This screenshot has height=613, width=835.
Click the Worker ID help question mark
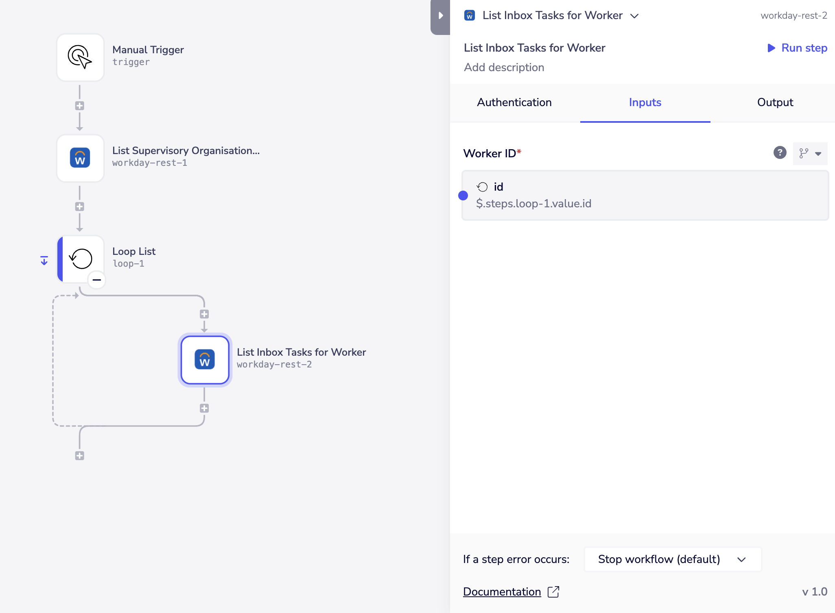click(780, 153)
